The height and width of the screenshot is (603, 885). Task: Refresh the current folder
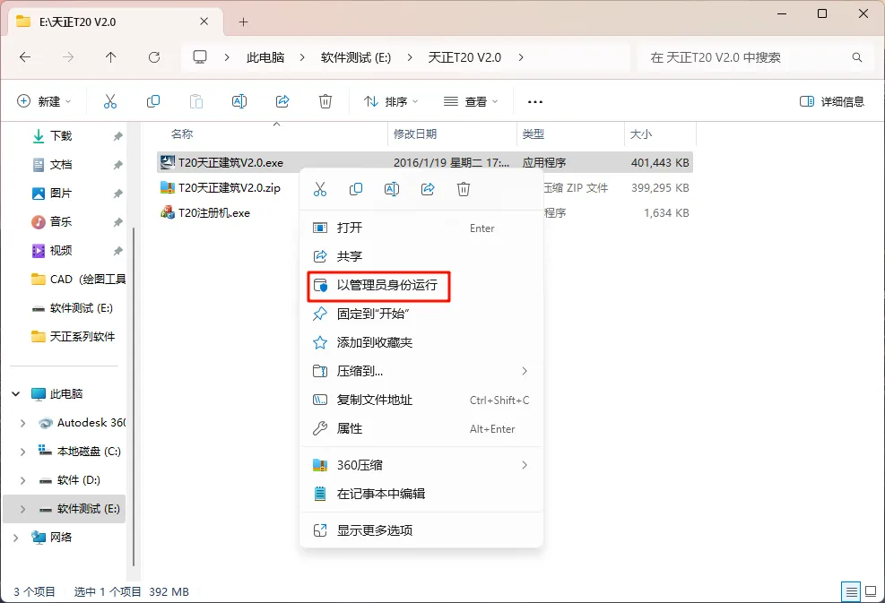click(154, 57)
